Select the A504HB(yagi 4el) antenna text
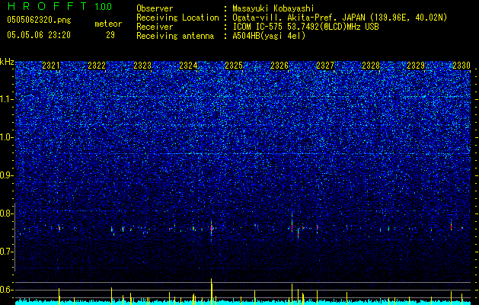Image resolution: width=479 pixels, height=305 pixels. coord(269,36)
